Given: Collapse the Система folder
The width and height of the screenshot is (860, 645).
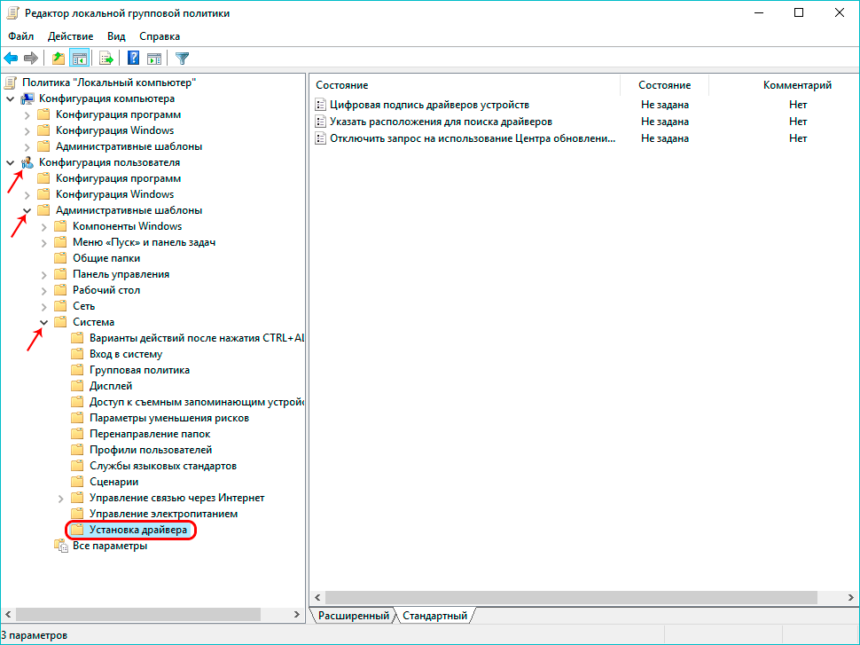Looking at the screenshot, I should pyautogui.click(x=44, y=322).
